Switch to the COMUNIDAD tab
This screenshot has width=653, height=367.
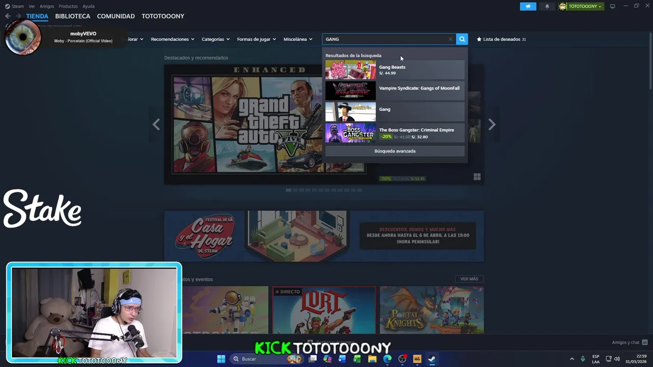click(x=116, y=16)
